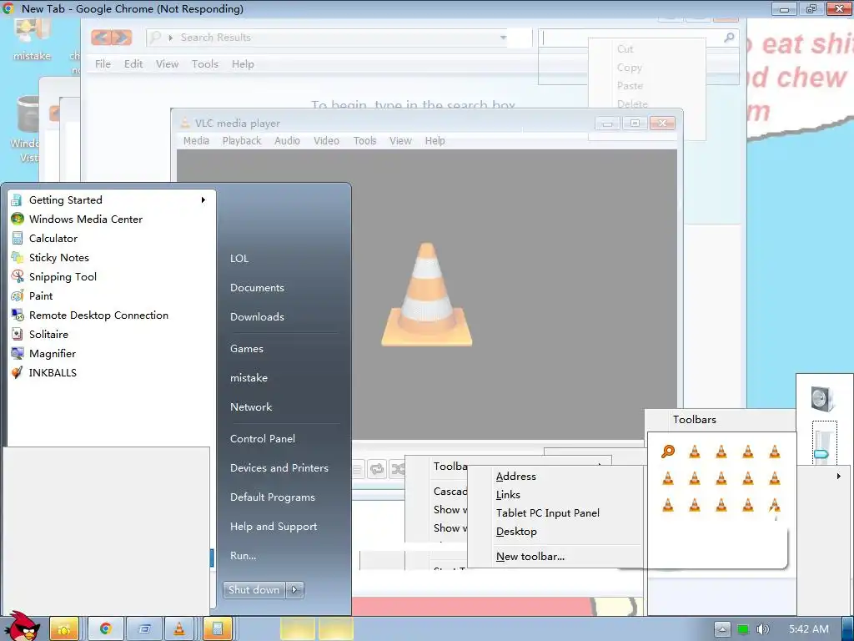Open Windows Media Center from the Start menu
Image resolution: width=854 pixels, height=641 pixels.
click(86, 220)
